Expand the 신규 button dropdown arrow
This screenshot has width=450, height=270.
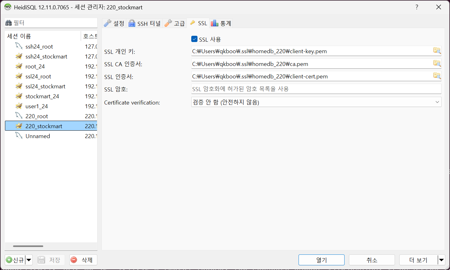coord(29,260)
